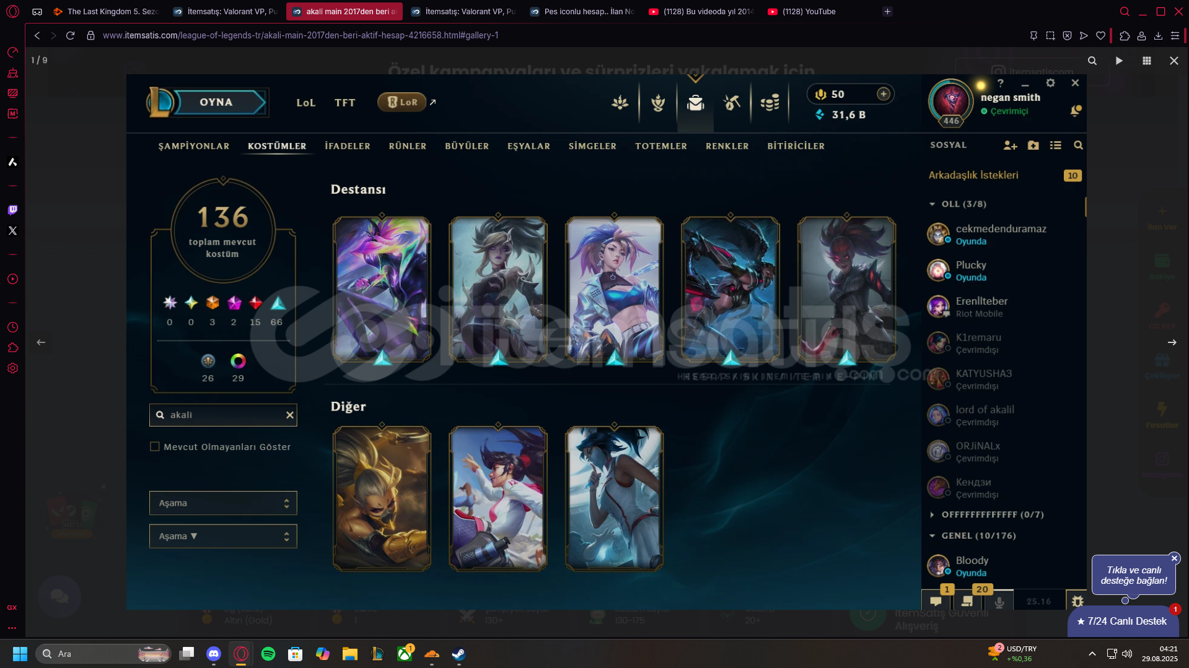Click the skin search field containing akali
This screenshot has width=1189, height=668.
click(x=223, y=415)
